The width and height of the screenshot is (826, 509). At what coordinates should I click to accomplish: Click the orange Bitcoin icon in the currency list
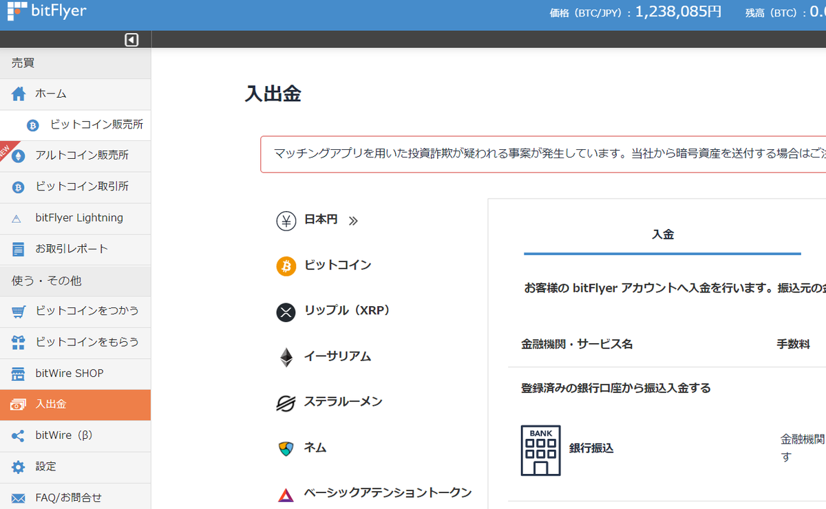286,266
